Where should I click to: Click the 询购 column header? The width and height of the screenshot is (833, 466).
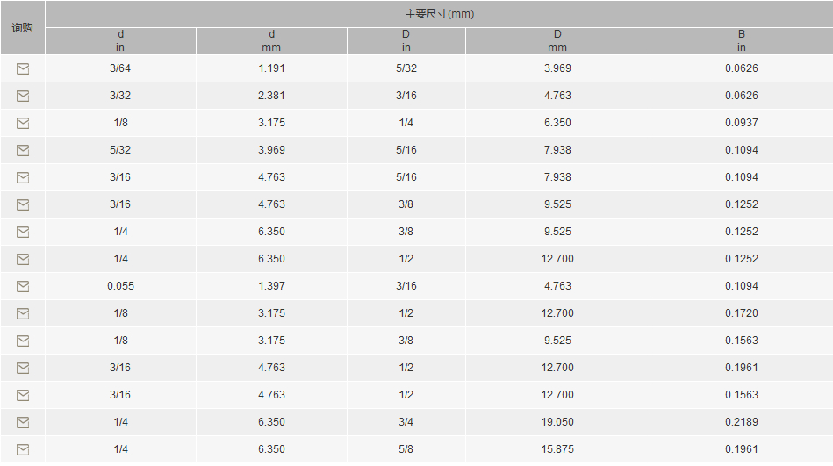tap(22, 27)
